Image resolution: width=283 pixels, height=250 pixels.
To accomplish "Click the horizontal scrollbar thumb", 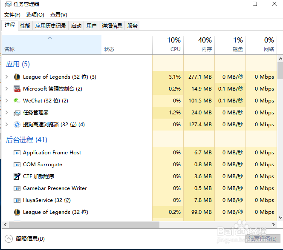I will point(84,224).
